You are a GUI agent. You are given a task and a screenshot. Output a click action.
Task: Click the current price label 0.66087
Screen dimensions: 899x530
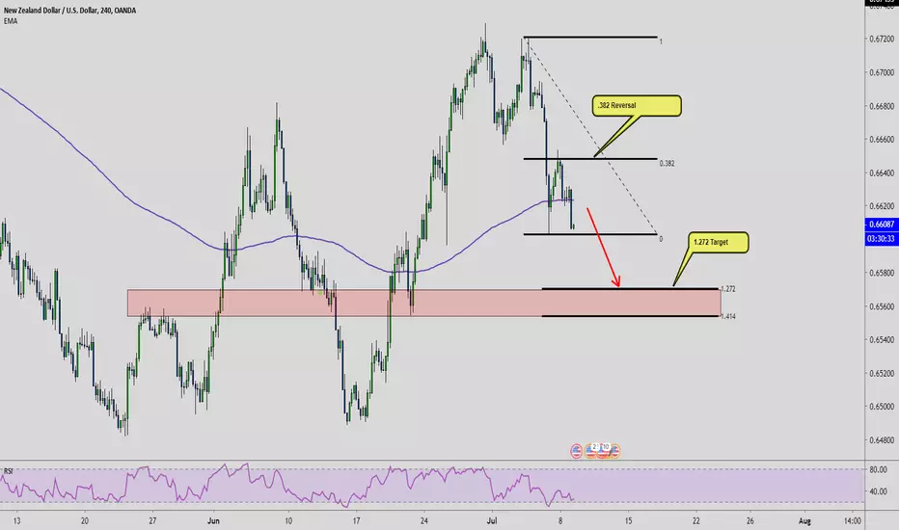click(x=882, y=225)
